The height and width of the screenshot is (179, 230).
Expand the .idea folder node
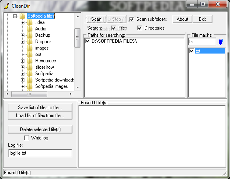[22, 22]
